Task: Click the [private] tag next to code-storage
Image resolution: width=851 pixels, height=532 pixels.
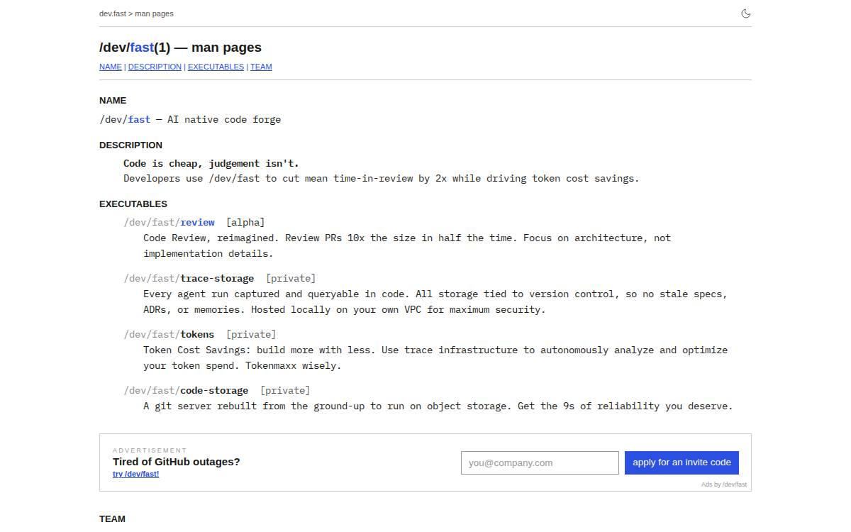Action: (x=285, y=390)
